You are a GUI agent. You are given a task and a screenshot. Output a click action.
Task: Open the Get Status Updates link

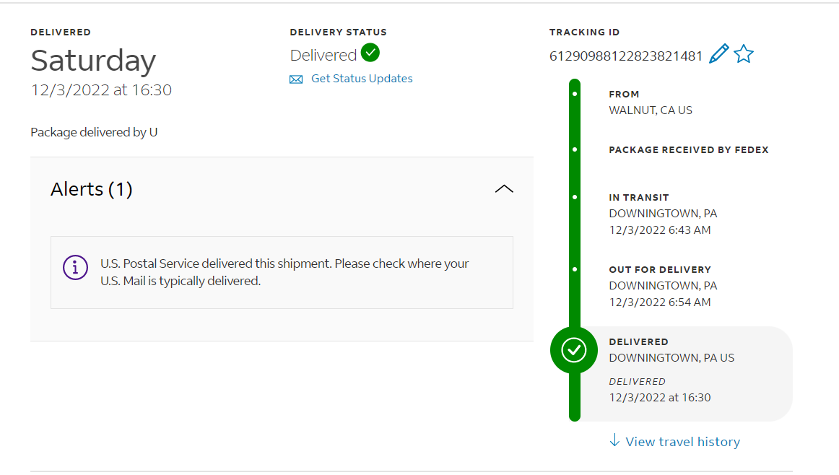[x=362, y=79]
